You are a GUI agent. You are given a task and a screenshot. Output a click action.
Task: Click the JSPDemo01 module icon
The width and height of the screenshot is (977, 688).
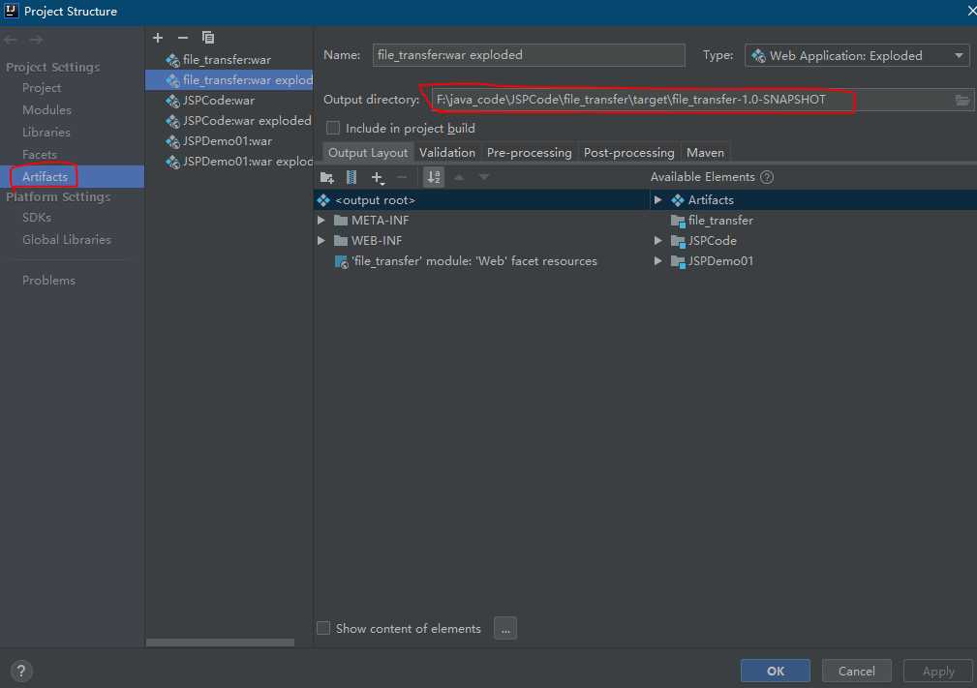[678, 261]
